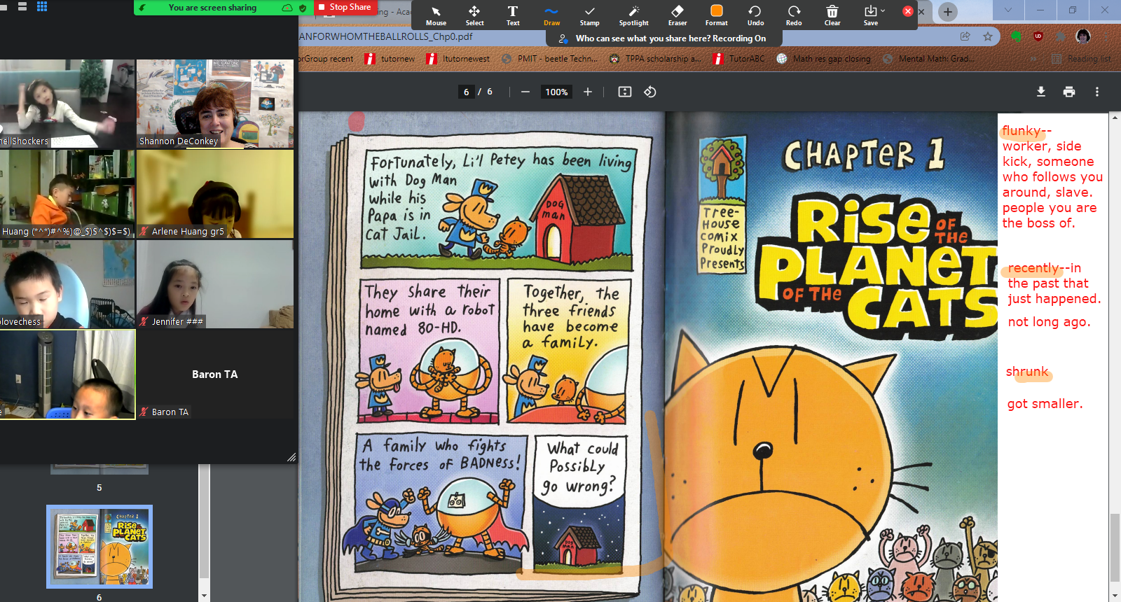The height and width of the screenshot is (602, 1121).
Task: Stop the screen share
Action: coord(344,8)
